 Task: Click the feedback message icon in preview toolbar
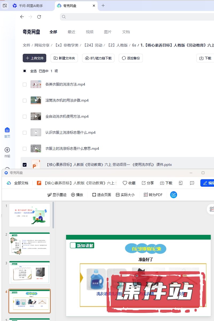pyautogui.click(x=192, y=183)
